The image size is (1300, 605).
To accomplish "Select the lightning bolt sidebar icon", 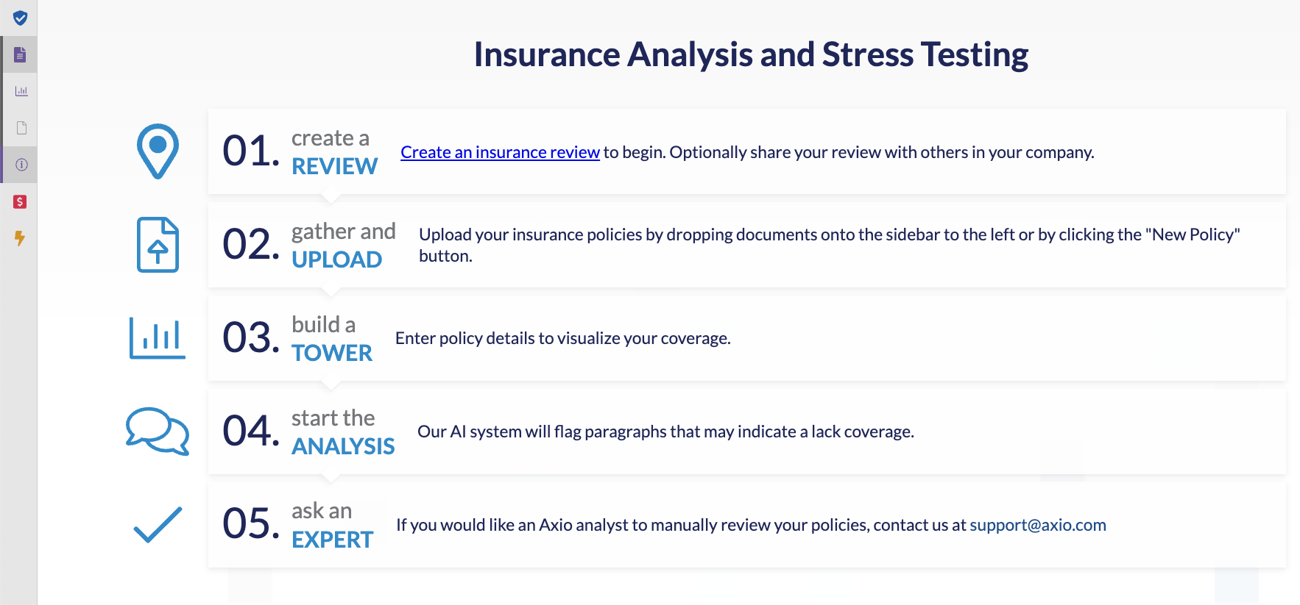I will [20, 238].
